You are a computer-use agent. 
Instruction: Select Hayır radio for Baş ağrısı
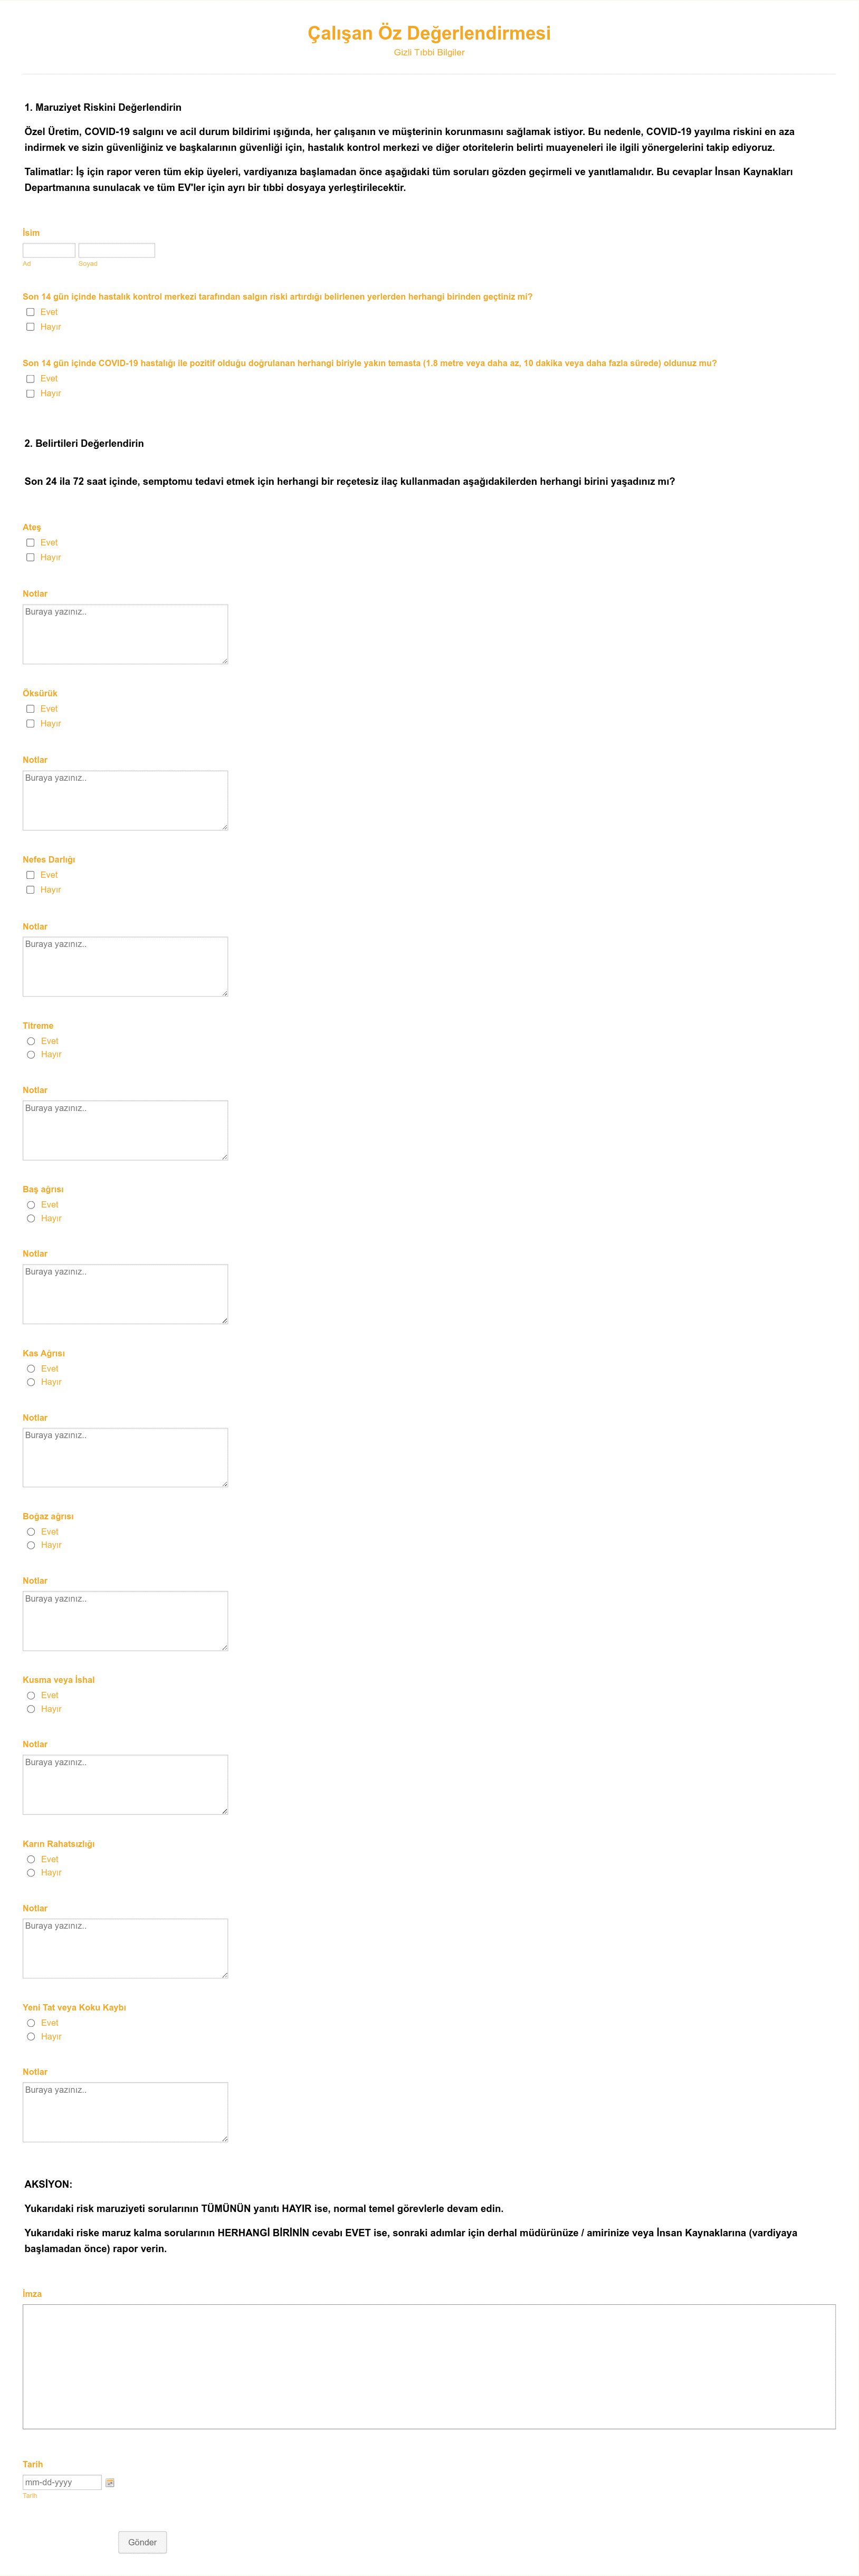click(x=31, y=1219)
